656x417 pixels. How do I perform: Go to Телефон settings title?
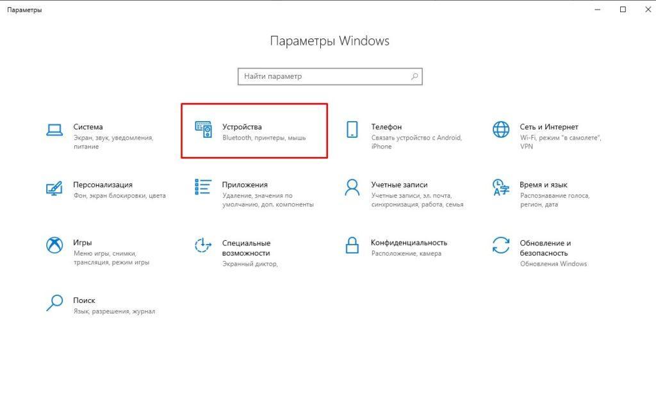pos(386,127)
